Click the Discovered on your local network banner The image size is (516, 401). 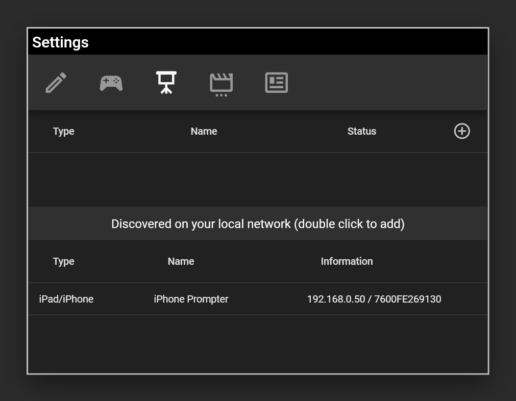coord(258,224)
